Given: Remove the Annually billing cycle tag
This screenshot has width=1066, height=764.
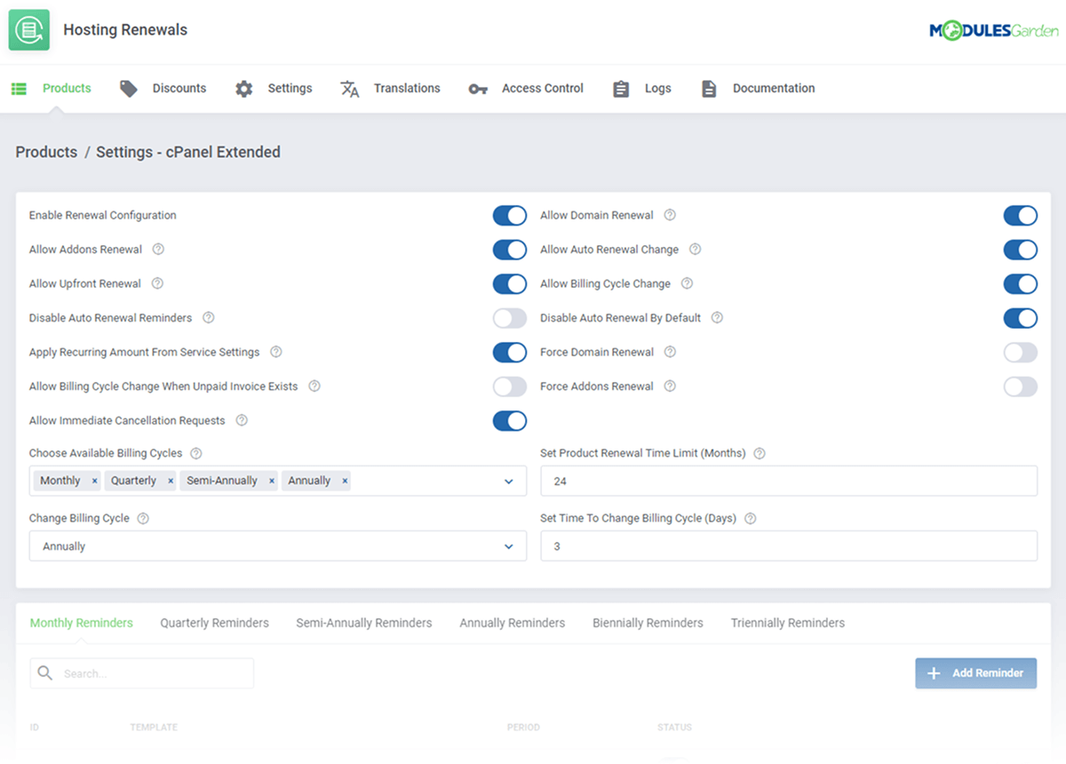Looking at the screenshot, I should (x=345, y=481).
